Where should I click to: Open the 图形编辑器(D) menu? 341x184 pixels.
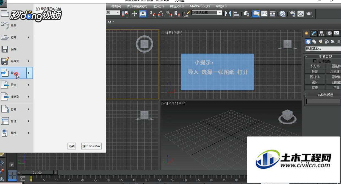137,6
